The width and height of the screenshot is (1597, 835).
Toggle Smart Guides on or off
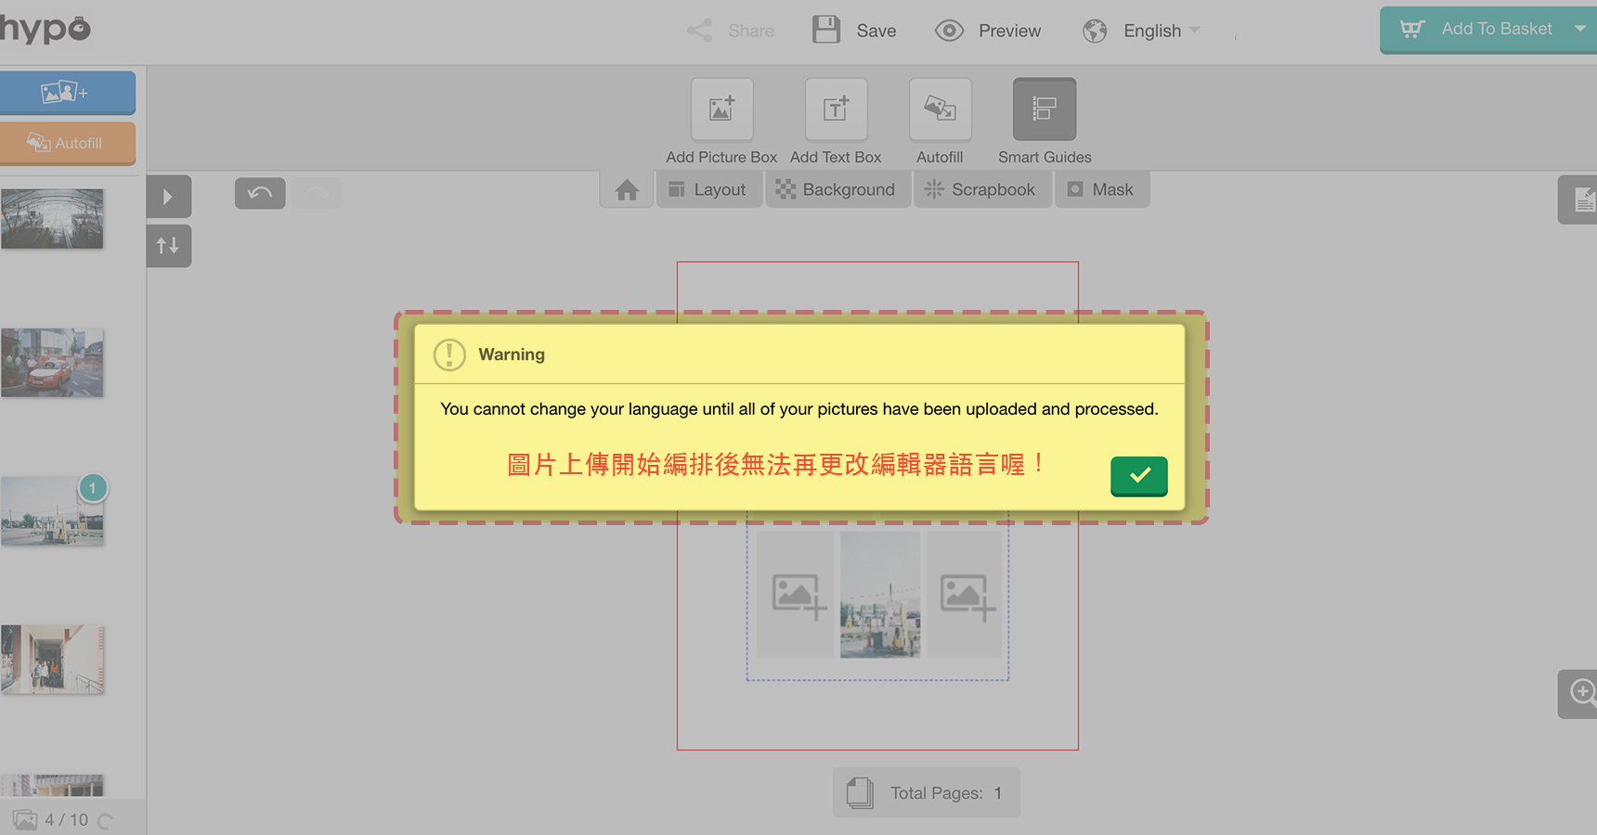[1044, 109]
